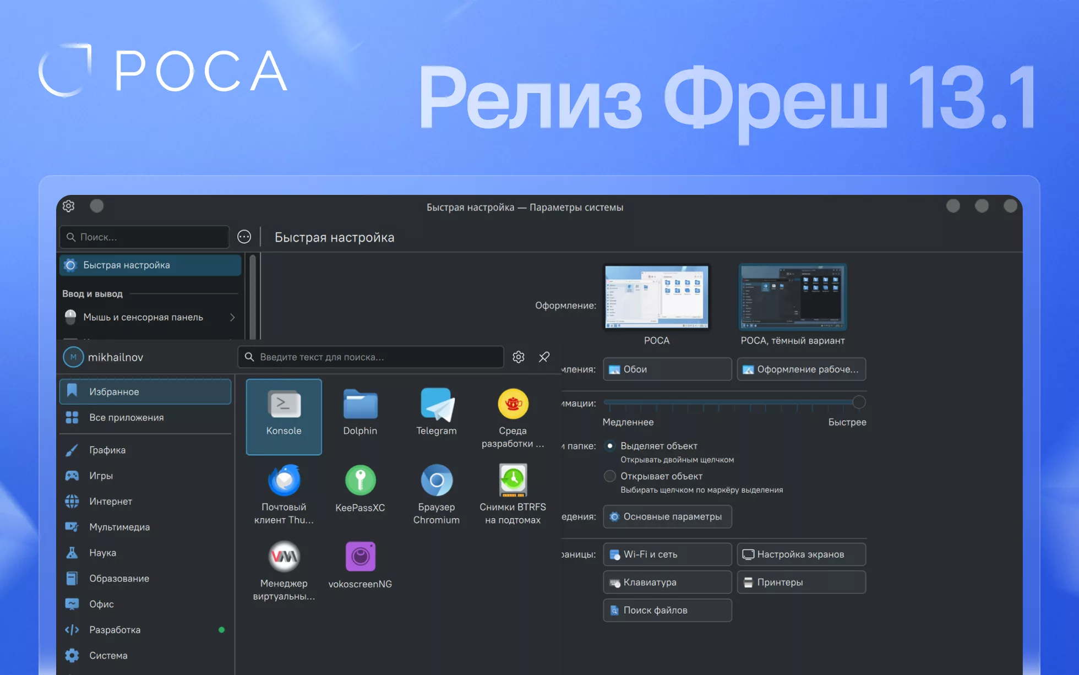1079x675 pixels.
Task: Open the 'Wi-Fi и сеть' settings page
Action: 667,554
